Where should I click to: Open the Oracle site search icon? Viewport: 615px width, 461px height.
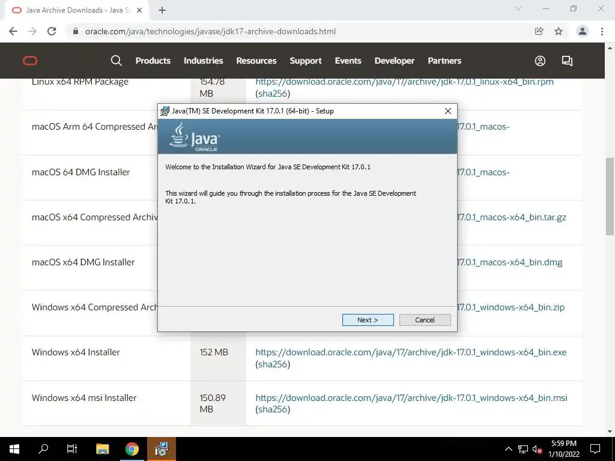coord(116,61)
